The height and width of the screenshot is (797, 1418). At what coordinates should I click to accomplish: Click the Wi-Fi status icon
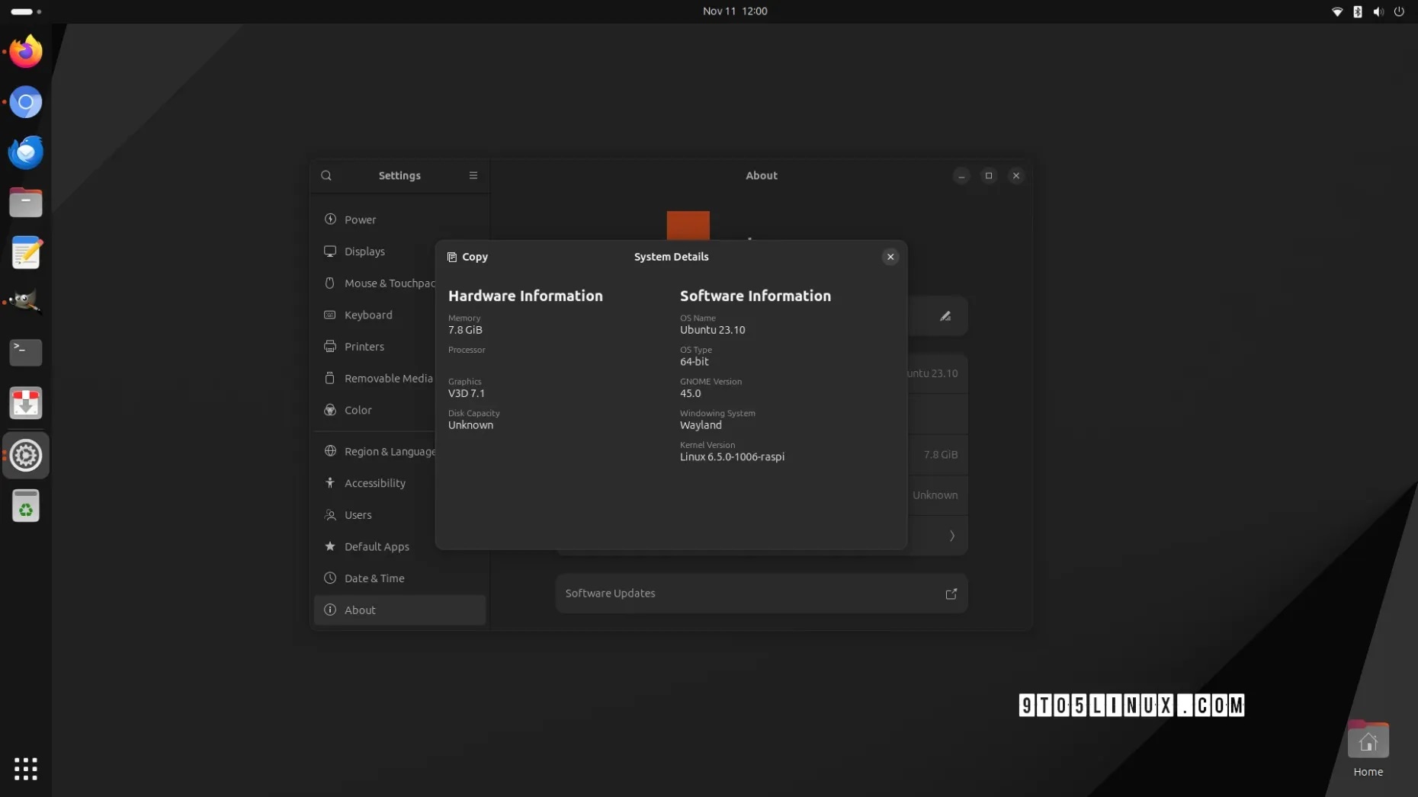[1336, 11]
